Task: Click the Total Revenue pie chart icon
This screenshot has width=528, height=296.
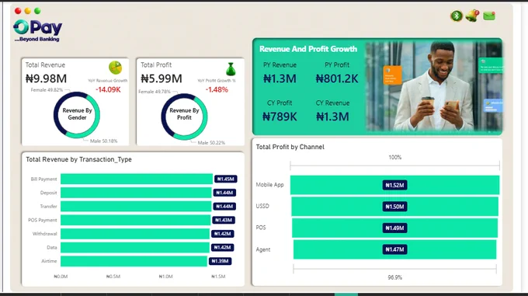Action: click(x=115, y=68)
